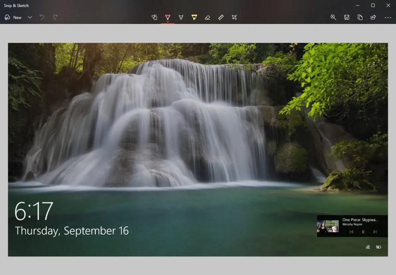Click the Snip & Sketch window title
This screenshot has width=396, height=275.
click(x=16, y=5)
